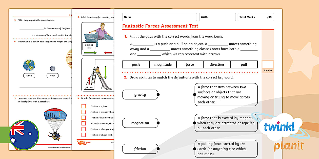Image resolution: width=319 pixels, height=159 pixels.
Task: Click the connector dot beside 'gravity'
Action: click(x=158, y=95)
